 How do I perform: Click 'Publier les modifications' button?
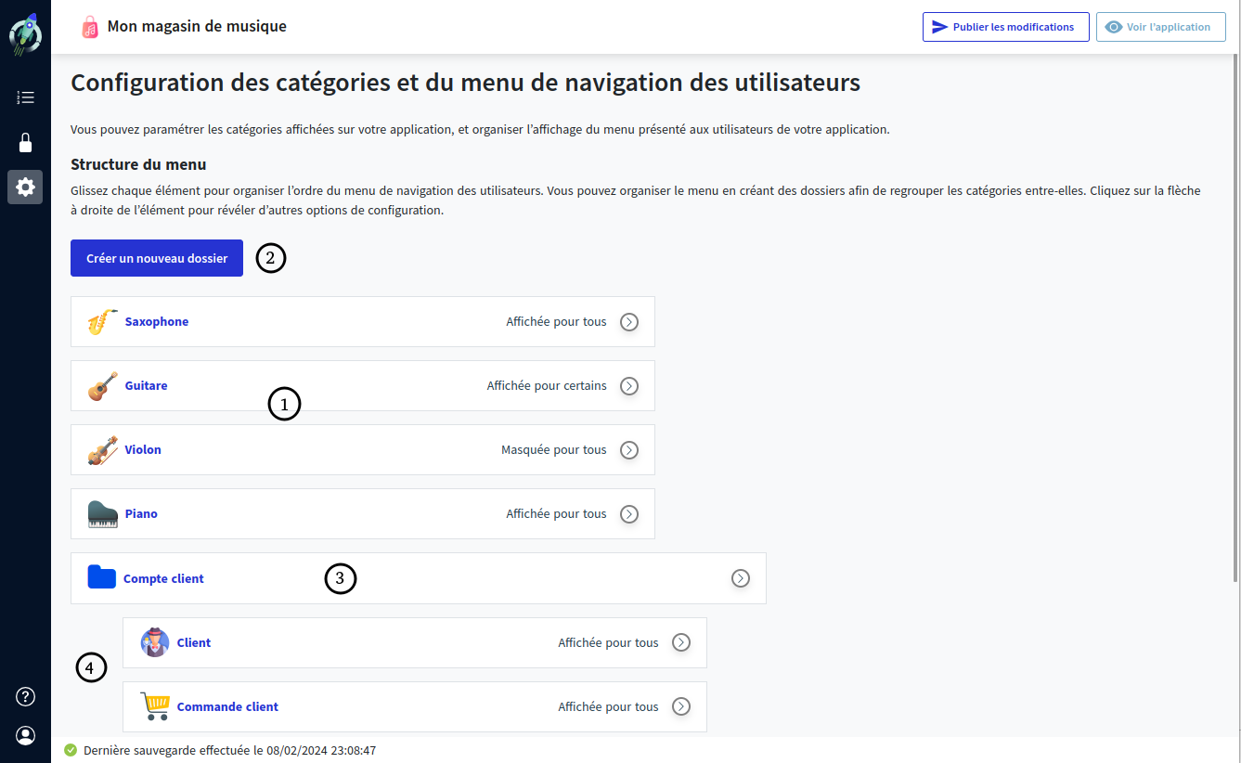1005,27
